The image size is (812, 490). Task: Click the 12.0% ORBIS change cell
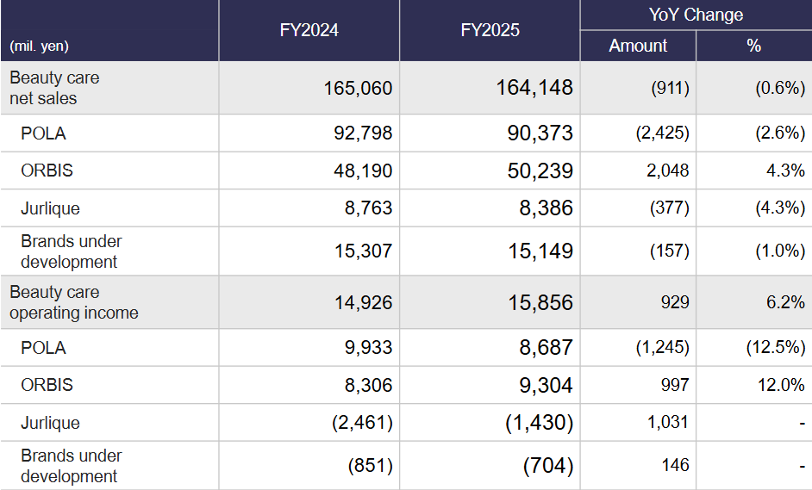pos(781,385)
